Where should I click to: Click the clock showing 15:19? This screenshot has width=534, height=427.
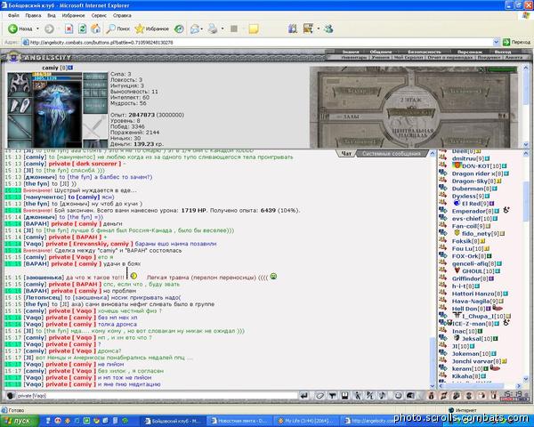pyautogui.click(x=514, y=394)
